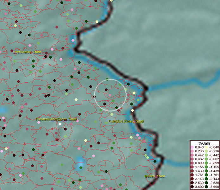Screen dimensions: 220x190
Task: Click the legend swatch for 2.639
Action: (x=192, y=183)
